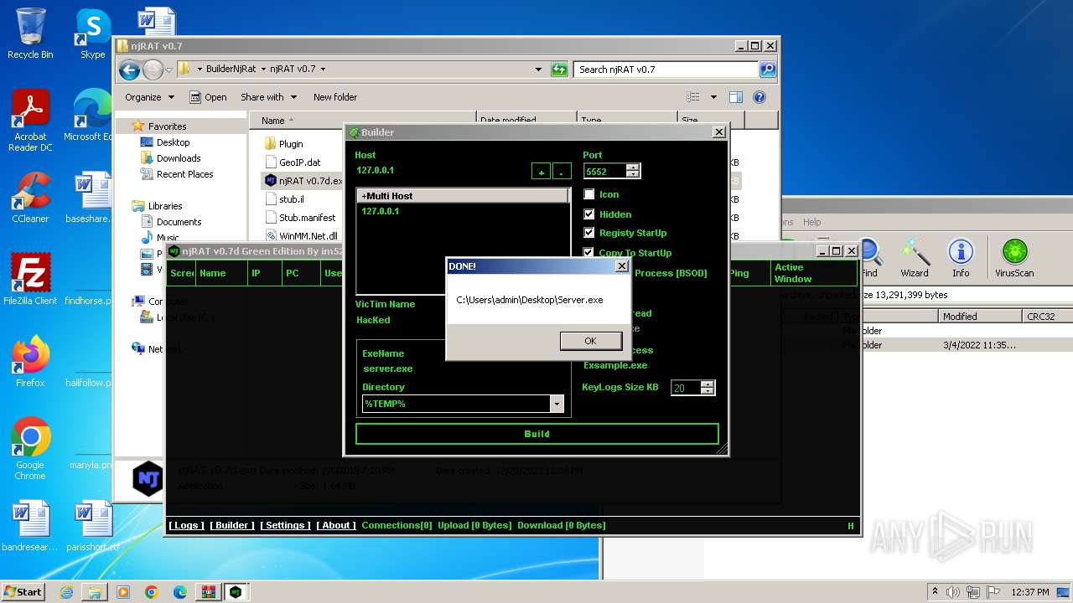Click the Explorer forward navigation arrow
1073x603 pixels.
[x=153, y=70]
